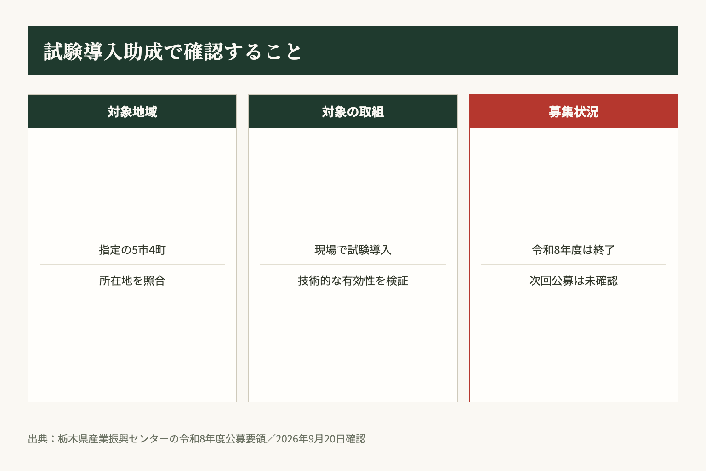
Task: Click the text 令和8年度は終了
Action: point(574,250)
